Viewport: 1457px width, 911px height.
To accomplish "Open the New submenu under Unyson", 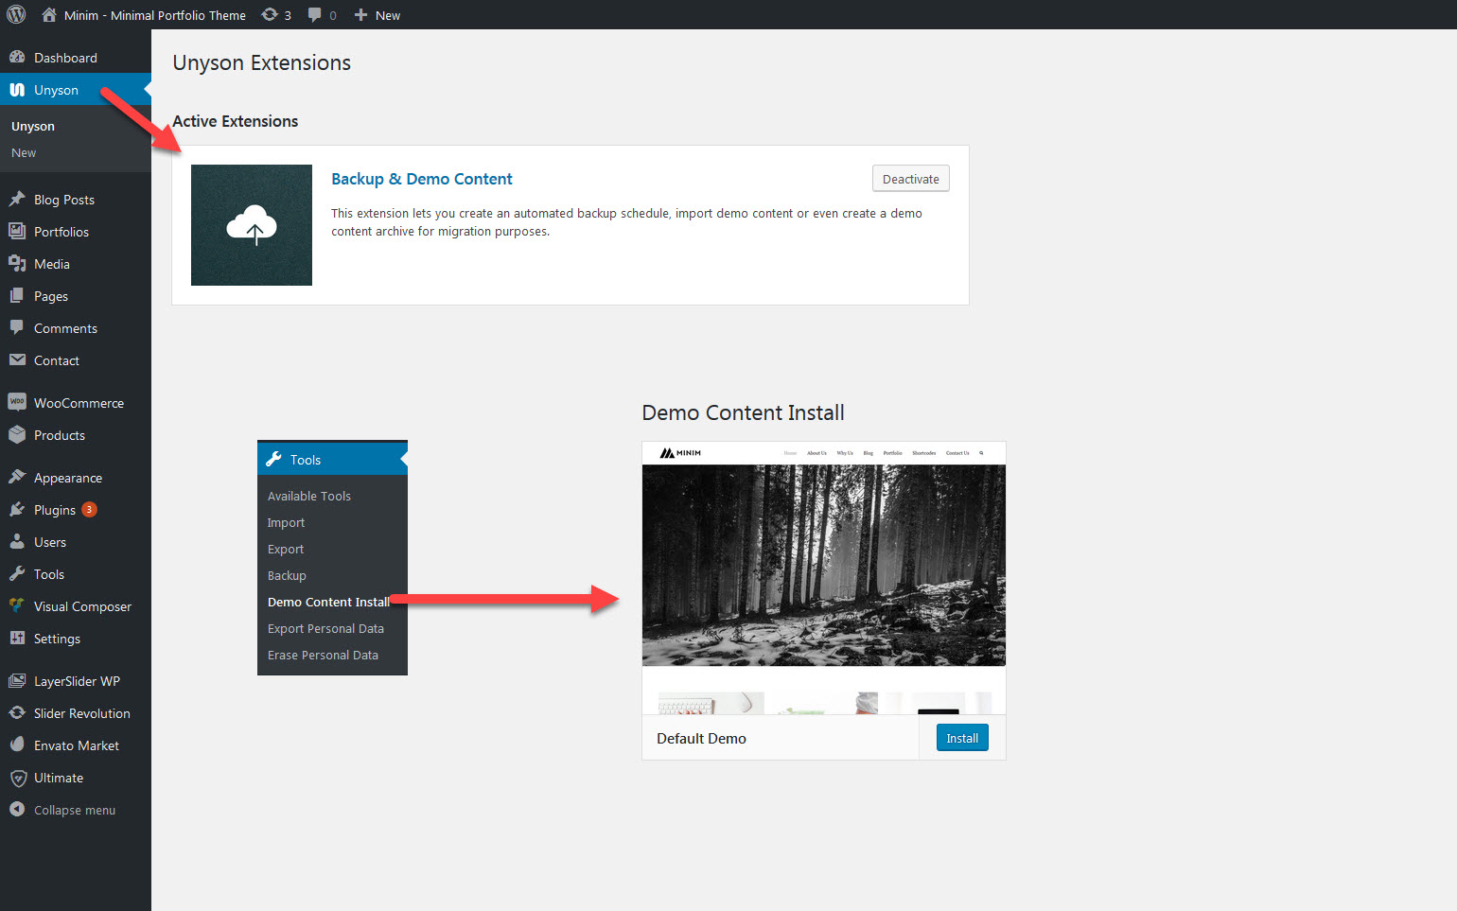I will point(24,153).
